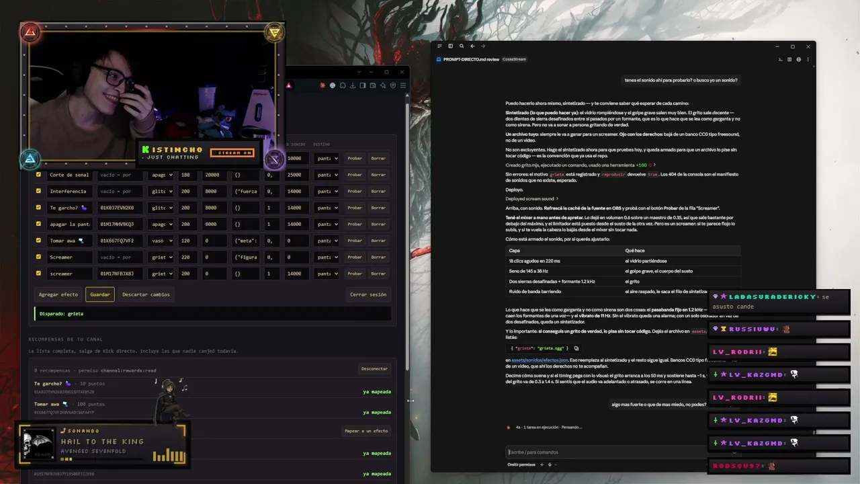Open the browser hamburger menu
Screen dimensions: 860x484
pos(403,85)
